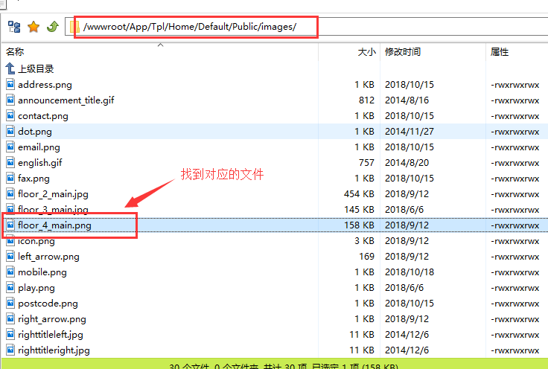Screen dimensions: 548x369
Task: Sort by 名称 column header
Action: (x=16, y=52)
